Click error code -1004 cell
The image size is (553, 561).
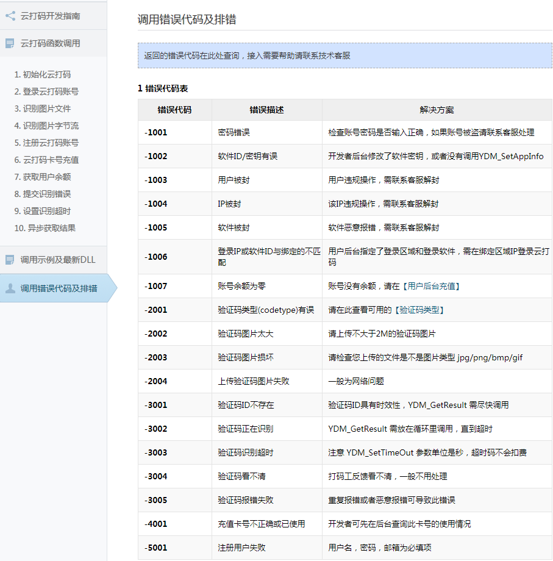(175, 204)
